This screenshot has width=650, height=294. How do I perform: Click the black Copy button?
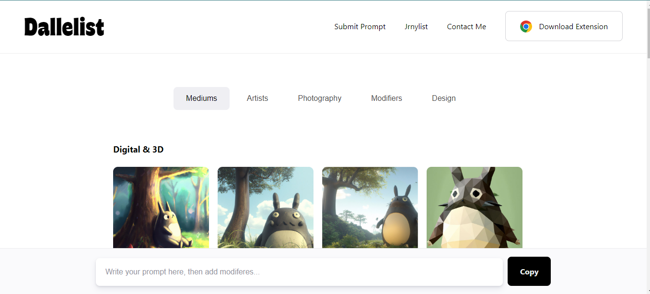click(x=529, y=272)
